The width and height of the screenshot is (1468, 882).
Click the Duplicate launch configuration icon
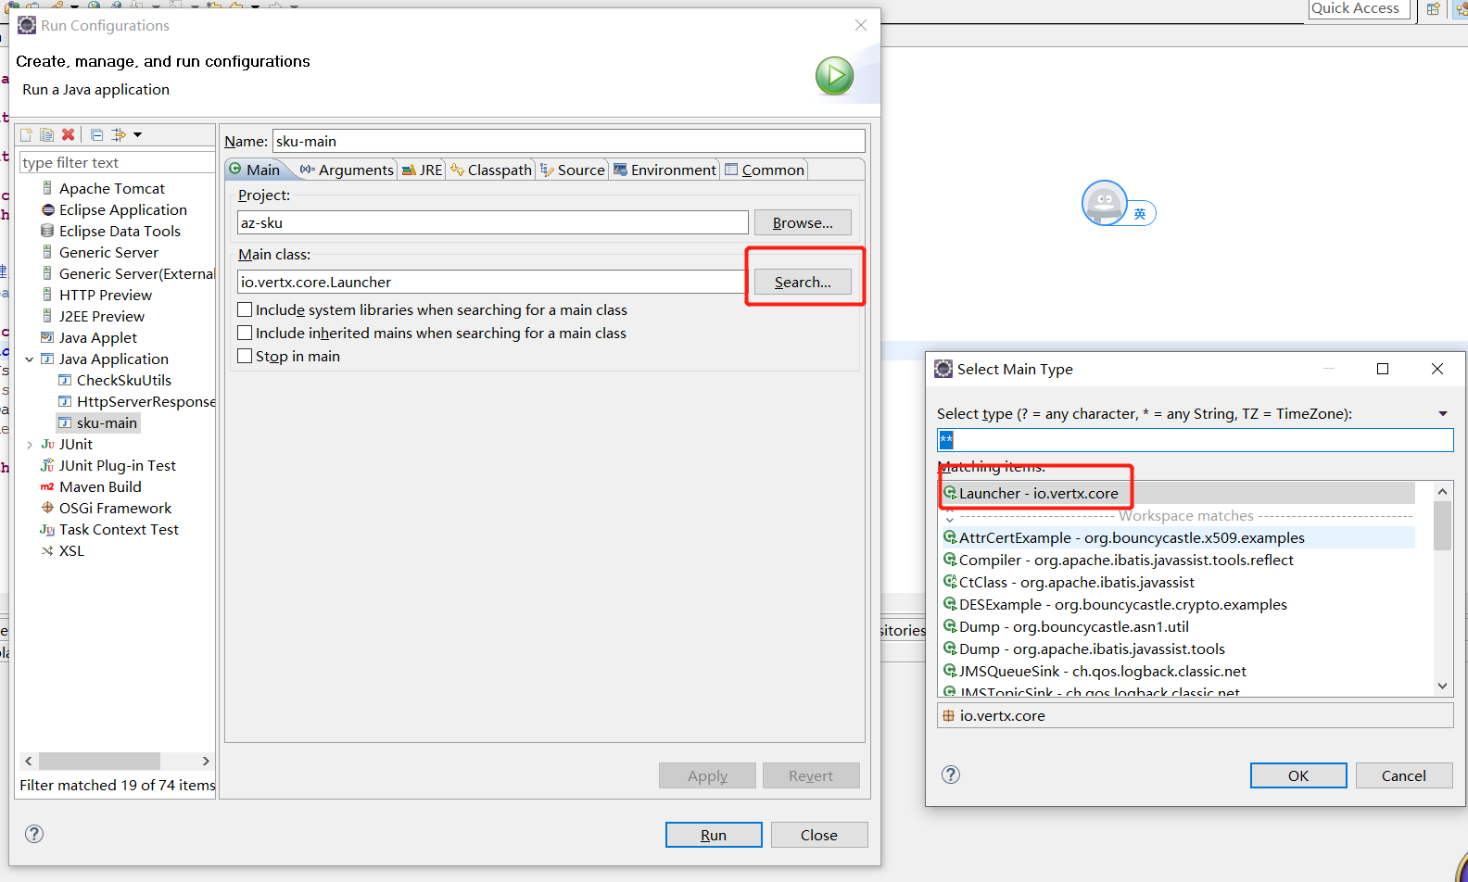pos(46,134)
